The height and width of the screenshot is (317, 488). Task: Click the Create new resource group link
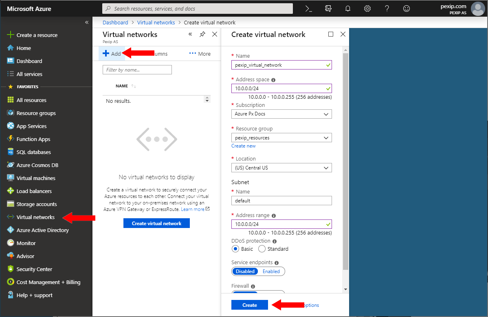pyautogui.click(x=243, y=145)
